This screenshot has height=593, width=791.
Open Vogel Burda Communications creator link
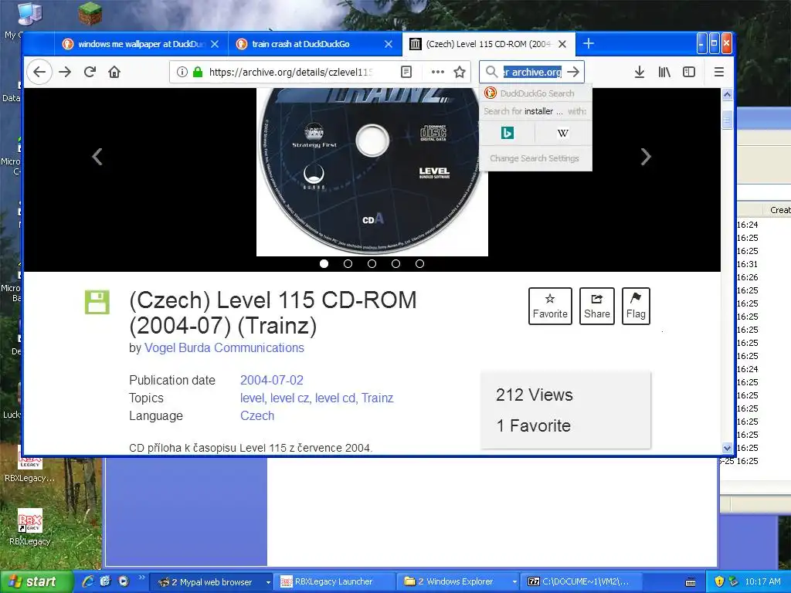click(224, 348)
